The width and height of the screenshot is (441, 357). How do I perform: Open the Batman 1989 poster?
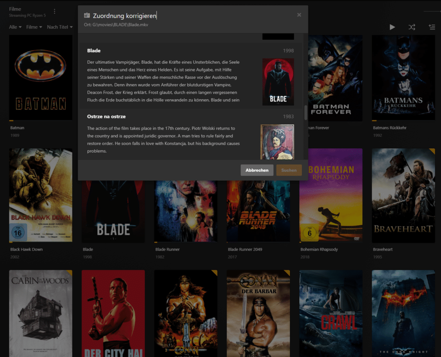41,78
